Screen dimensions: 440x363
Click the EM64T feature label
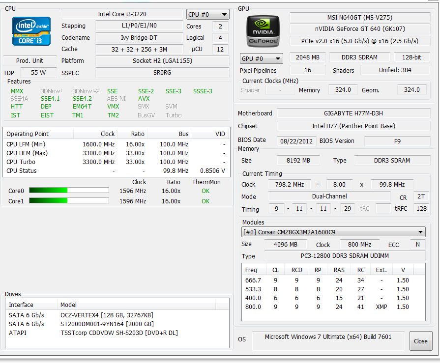[82, 107]
